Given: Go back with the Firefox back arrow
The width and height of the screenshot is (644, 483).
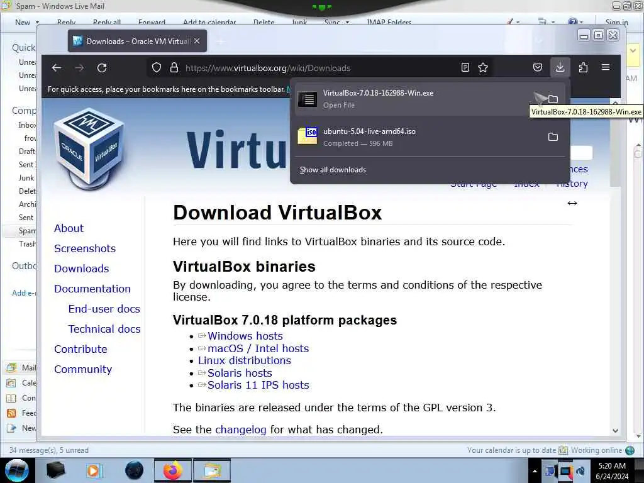Looking at the screenshot, I should pyautogui.click(x=57, y=68).
